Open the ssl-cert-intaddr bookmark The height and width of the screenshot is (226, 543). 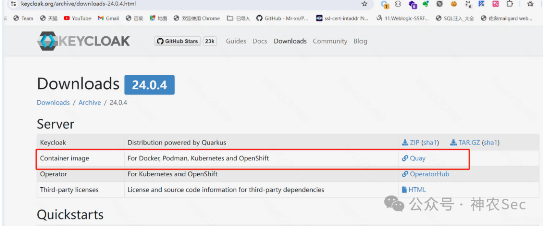click(x=342, y=18)
